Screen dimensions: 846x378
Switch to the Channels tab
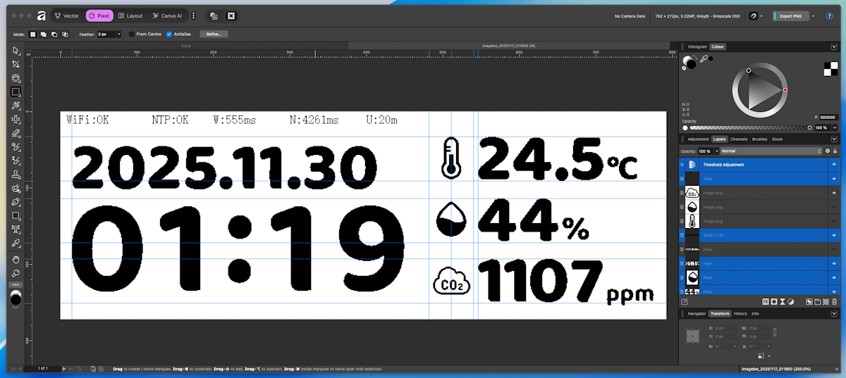pos(739,139)
